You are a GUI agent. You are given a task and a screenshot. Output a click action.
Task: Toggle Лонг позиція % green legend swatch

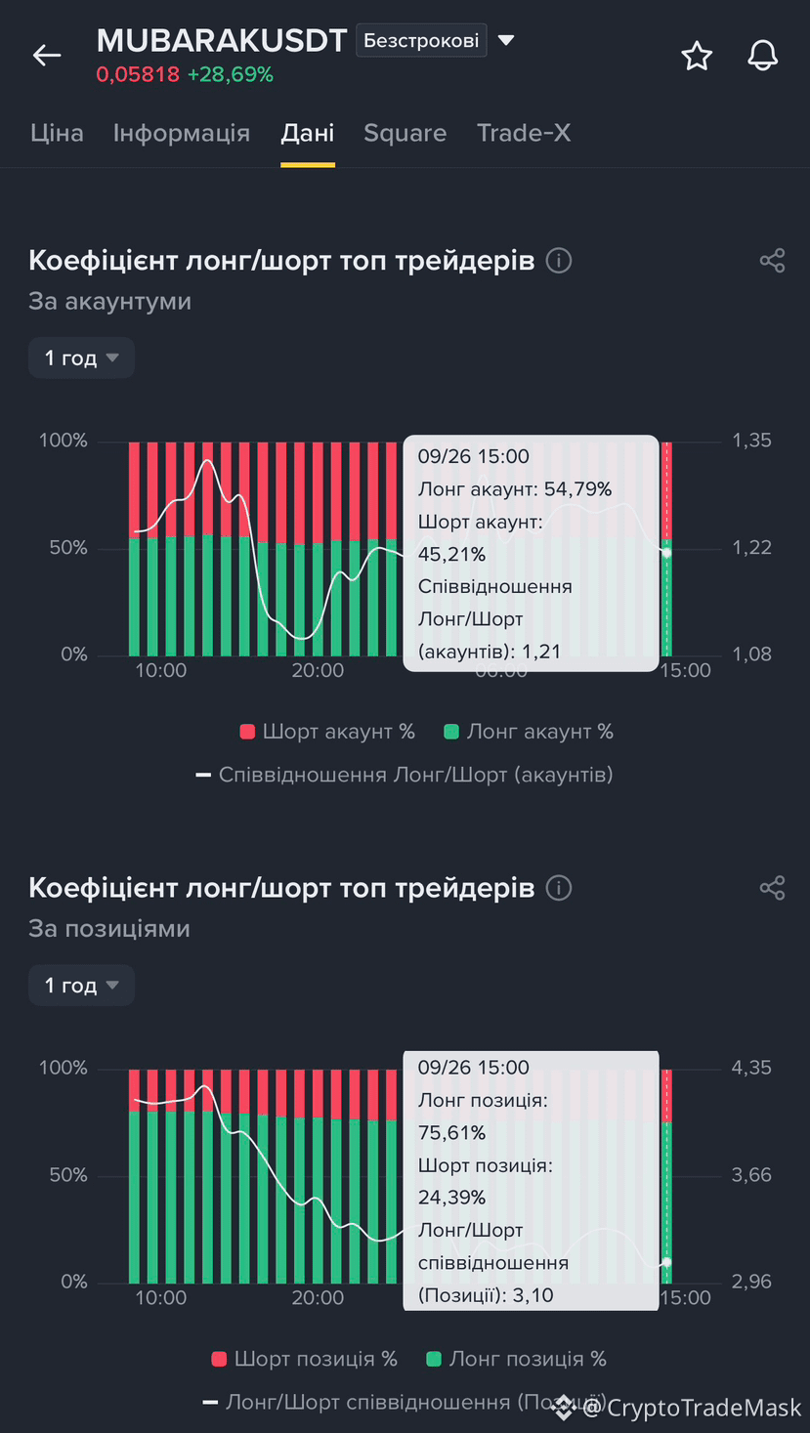pyautogui.click(x=435, y=1359)
